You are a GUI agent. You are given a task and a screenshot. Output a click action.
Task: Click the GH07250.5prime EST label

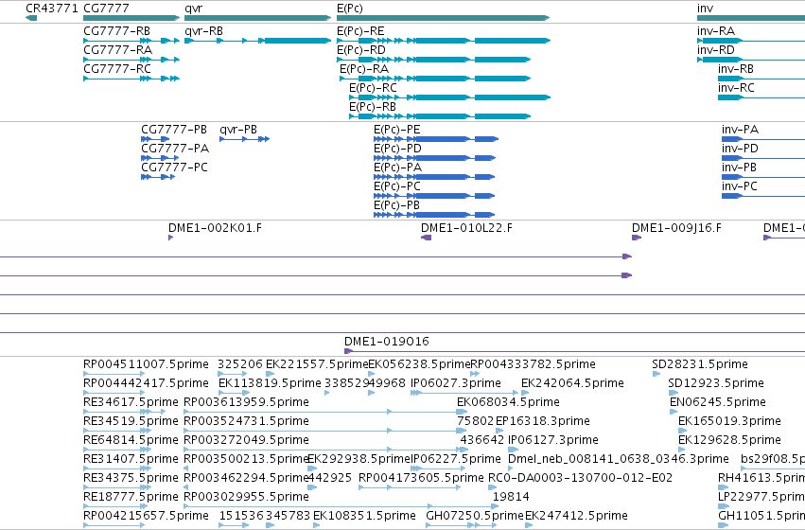pos(475,516)
